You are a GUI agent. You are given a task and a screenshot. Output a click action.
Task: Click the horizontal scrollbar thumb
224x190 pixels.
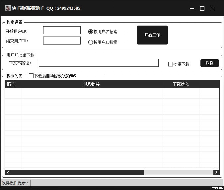click(x=77, y=172)
